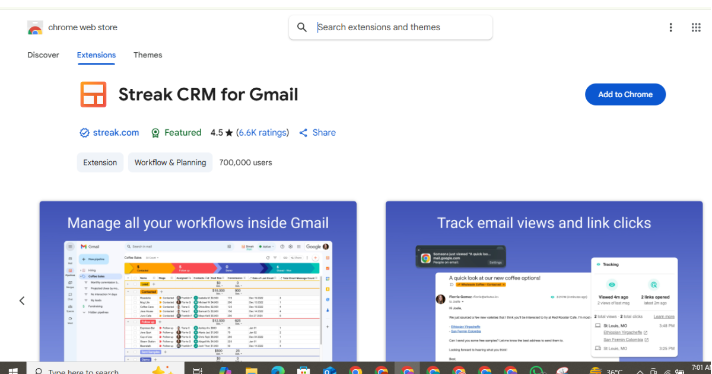
Task: Click the 4.5 rating score
Action: [x=217, y=133]
